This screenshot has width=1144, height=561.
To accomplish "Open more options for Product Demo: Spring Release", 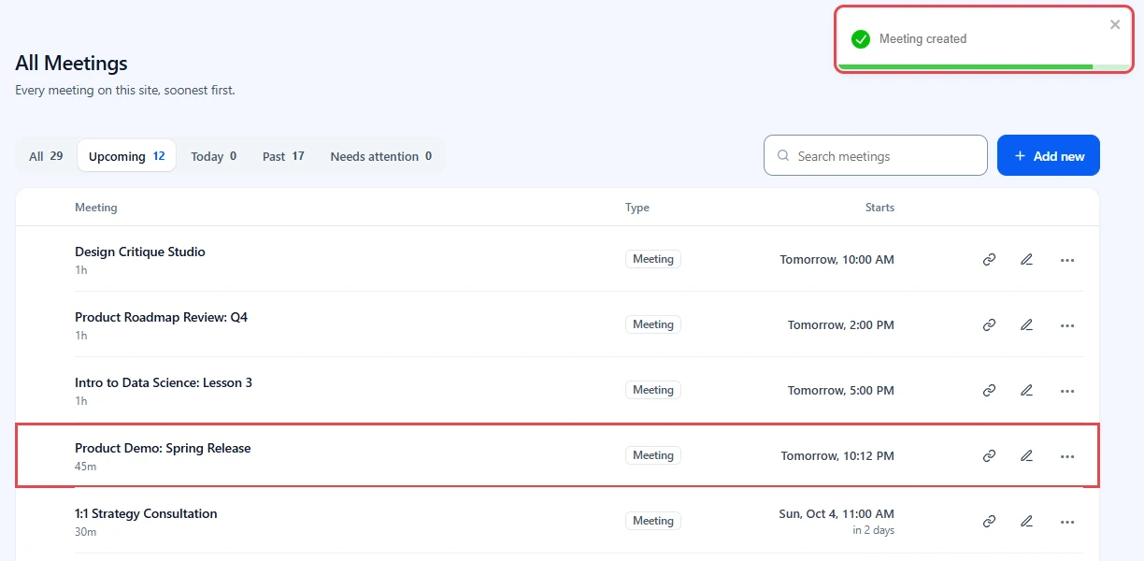I will tap(1067, 456).
